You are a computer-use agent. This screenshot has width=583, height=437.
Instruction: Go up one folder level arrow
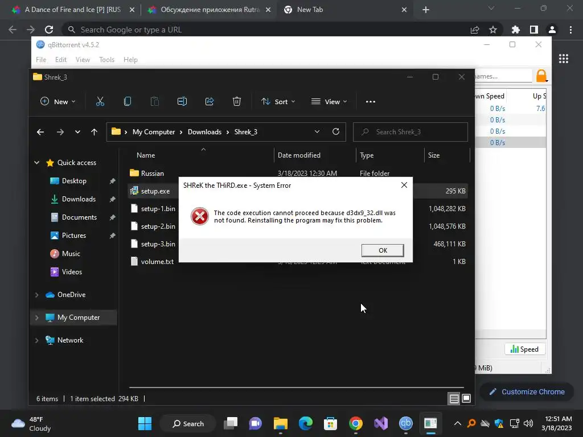coord(94,132)
